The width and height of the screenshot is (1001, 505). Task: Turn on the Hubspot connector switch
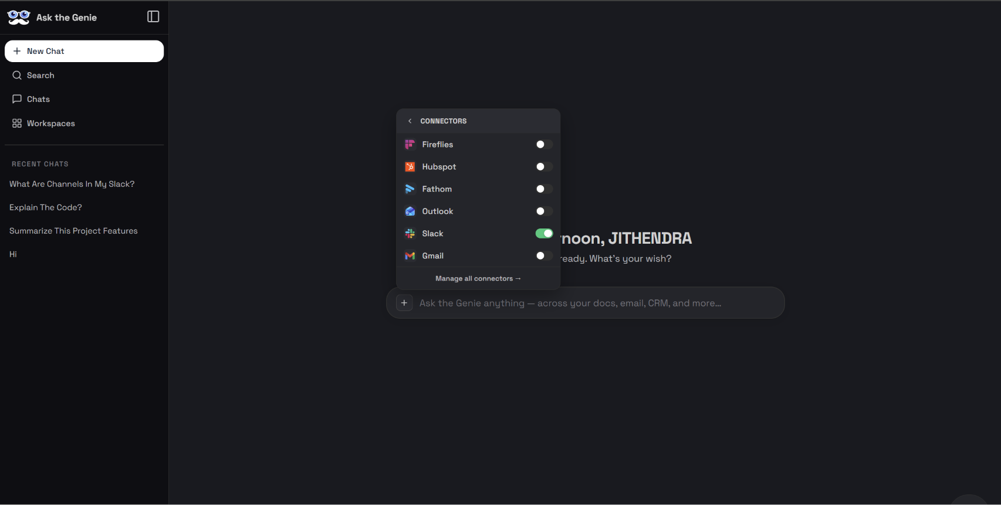click(x=544, y=167)
